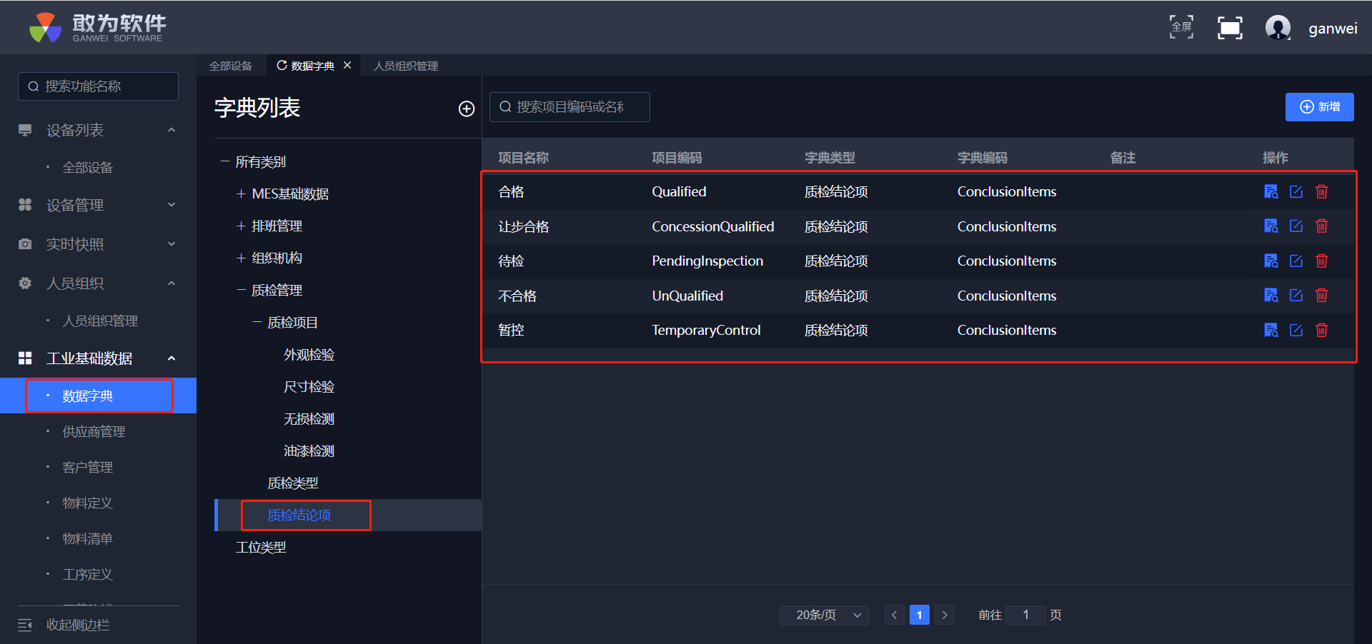Open the 20条/页 page size dropdown

[x=824, y=615]
